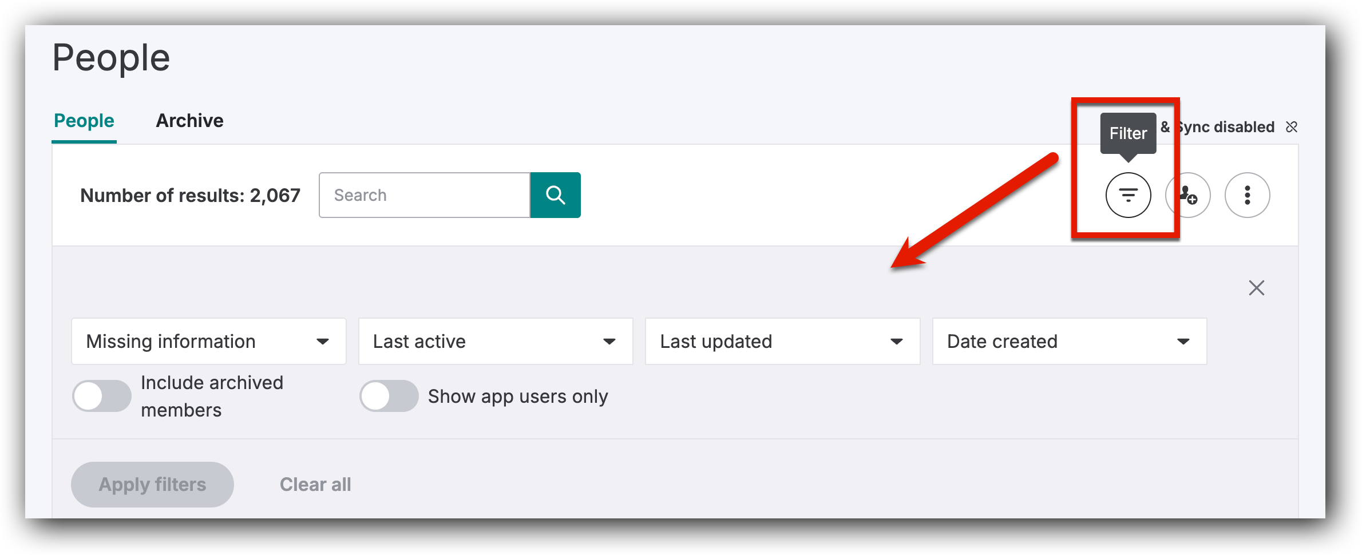
Task: Click the add person icon
Action: [x=1187, y=195]
